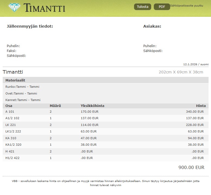Screen dimensions: 211x195
Task: Click the Timantti header title text
Action: click(x=44, y=8)
